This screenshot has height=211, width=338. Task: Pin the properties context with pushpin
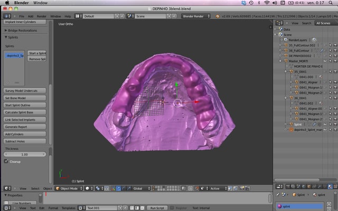(278, 195)
